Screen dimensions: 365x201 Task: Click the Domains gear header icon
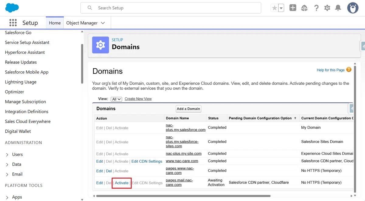(101, 45)
